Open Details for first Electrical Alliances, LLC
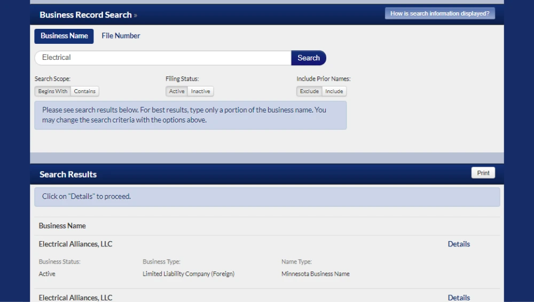The width and height of the screenshot is (534, 302). (x=459, y=244)
